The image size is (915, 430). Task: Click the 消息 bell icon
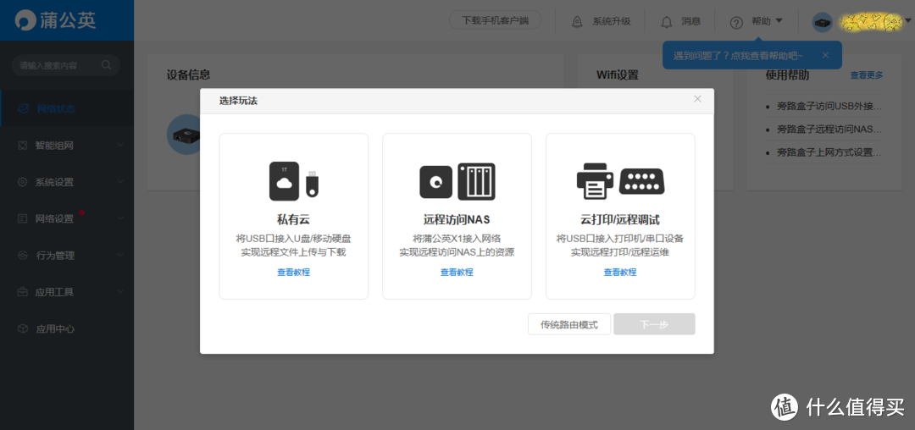(667, 21)
